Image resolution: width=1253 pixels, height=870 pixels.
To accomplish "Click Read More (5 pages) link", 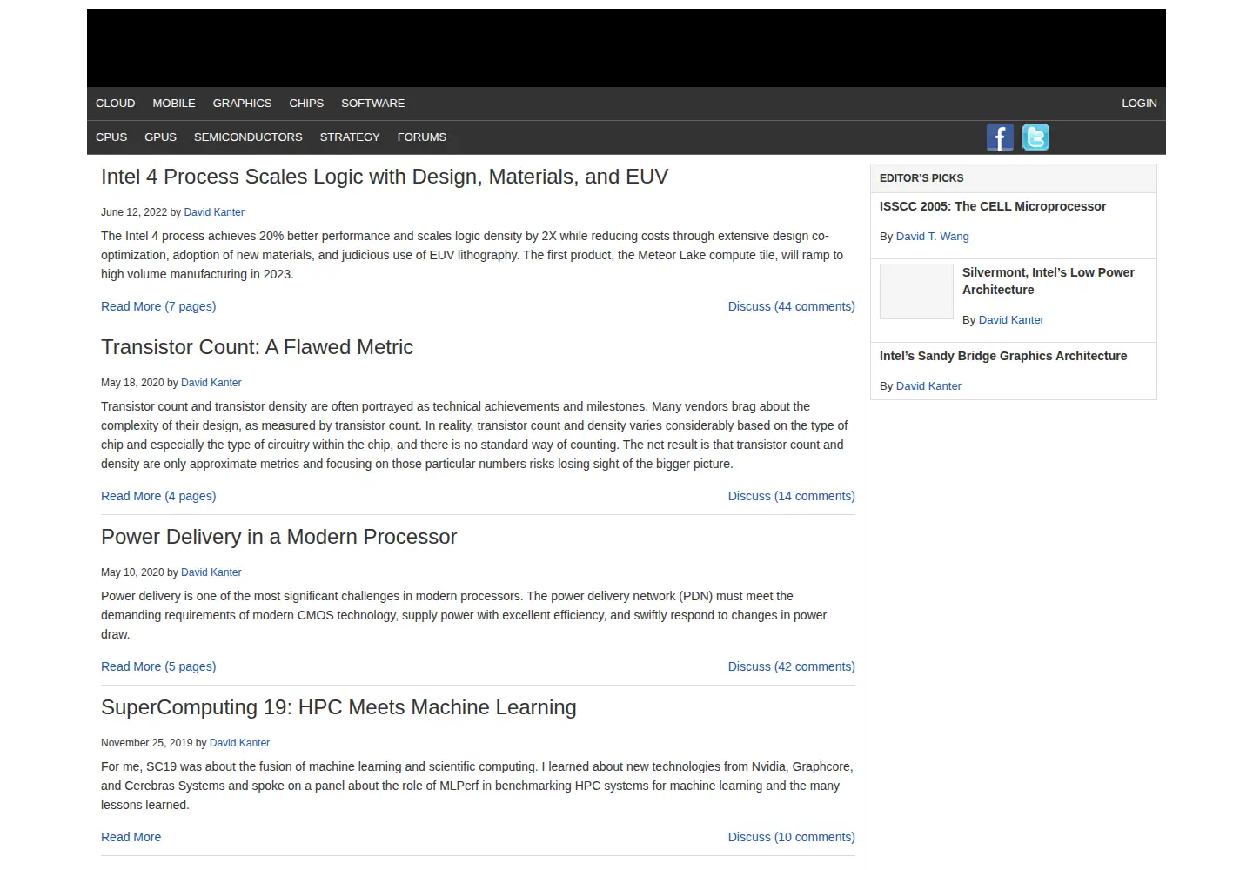I will tap(158, 666).
